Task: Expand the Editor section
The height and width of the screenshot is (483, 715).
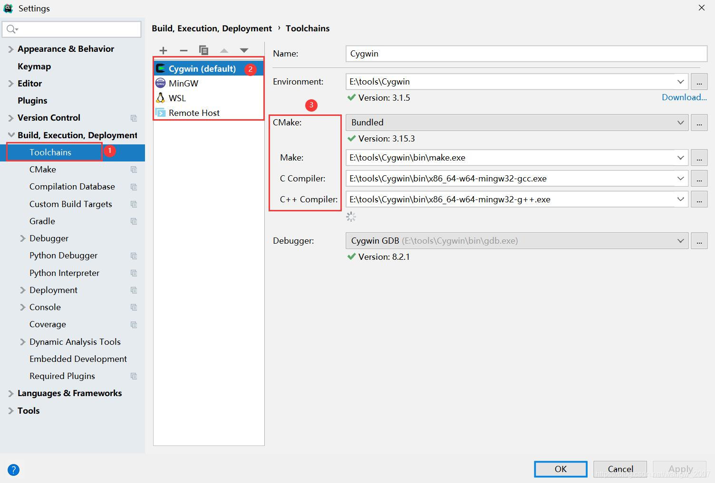Action: point(10,84)
